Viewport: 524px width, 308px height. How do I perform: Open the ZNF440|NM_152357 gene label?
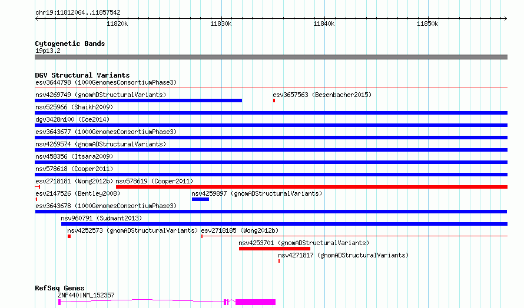click(x=86, y=295)
